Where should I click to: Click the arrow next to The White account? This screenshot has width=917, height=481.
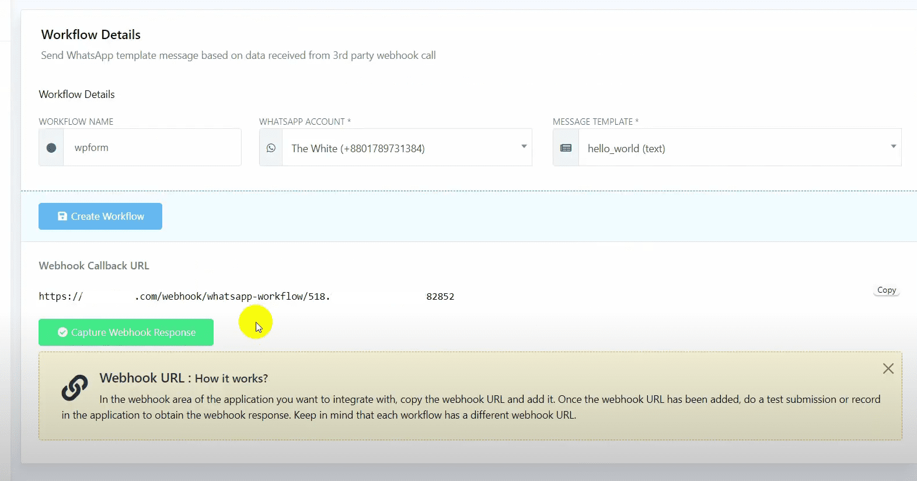[524, 146]
